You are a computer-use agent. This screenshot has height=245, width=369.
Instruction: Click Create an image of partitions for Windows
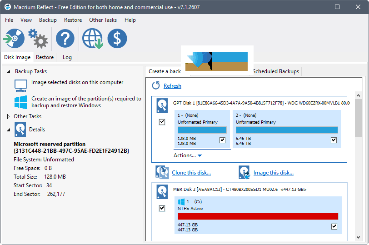click(86, 102)
